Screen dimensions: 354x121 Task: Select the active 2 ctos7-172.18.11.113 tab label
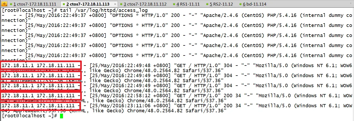(x=88, y=4)
